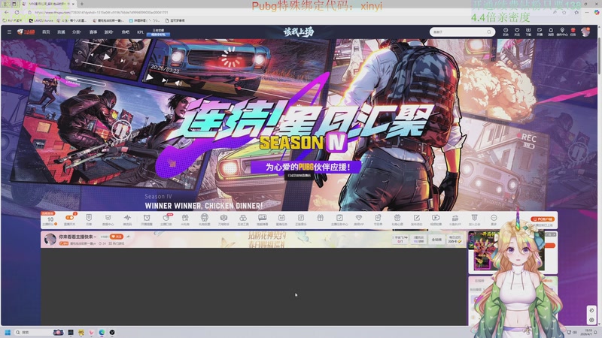
Task: Reload the page with browser refresh
Action: pos(17,12)
